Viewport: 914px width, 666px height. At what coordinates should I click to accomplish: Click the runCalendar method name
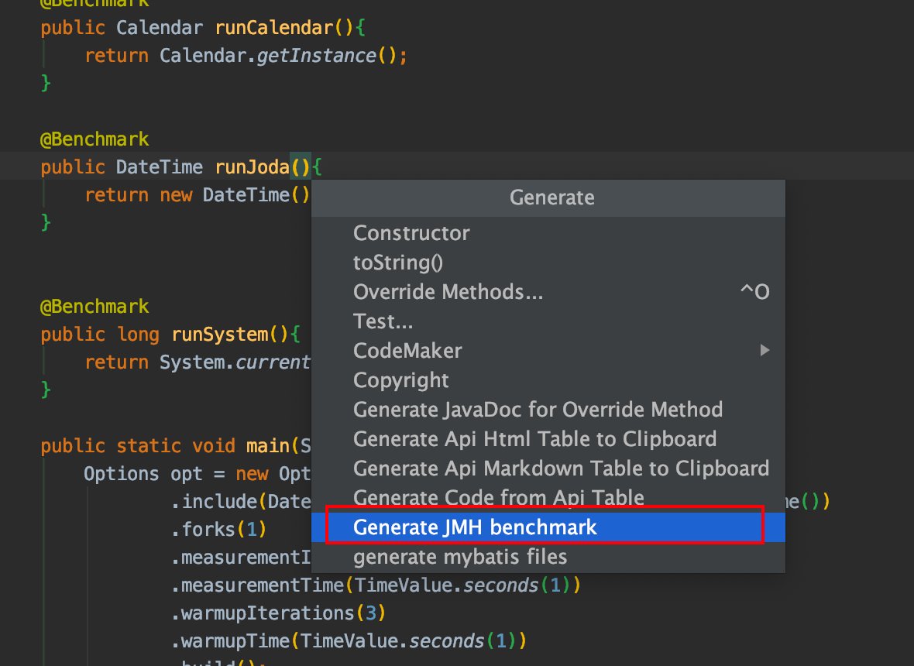point(274,27)
